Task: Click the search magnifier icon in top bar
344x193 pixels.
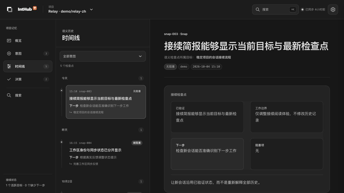Action: click(x=257, y=9)
